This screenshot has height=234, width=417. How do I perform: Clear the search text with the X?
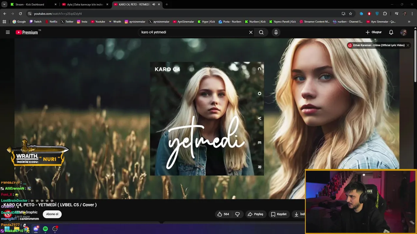coord(251,32)
